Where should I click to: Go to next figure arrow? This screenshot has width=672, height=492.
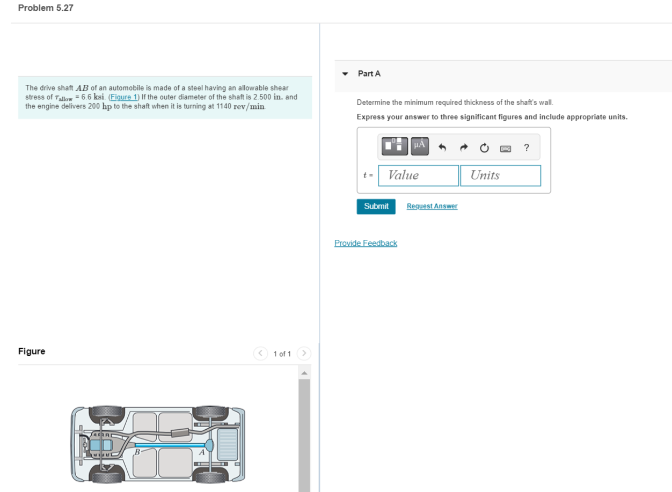tap(304, 353)
